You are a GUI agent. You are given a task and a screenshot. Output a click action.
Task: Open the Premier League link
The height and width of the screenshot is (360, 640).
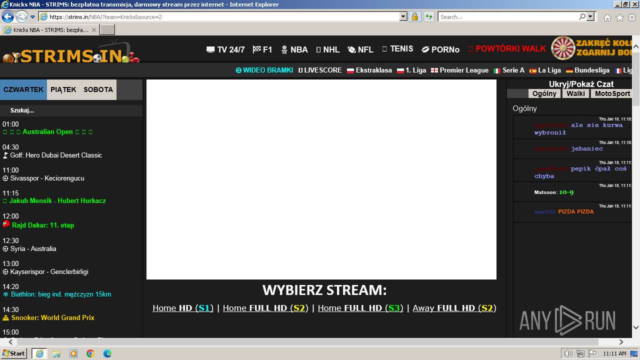pyautogui.click(x=459, y=70)
